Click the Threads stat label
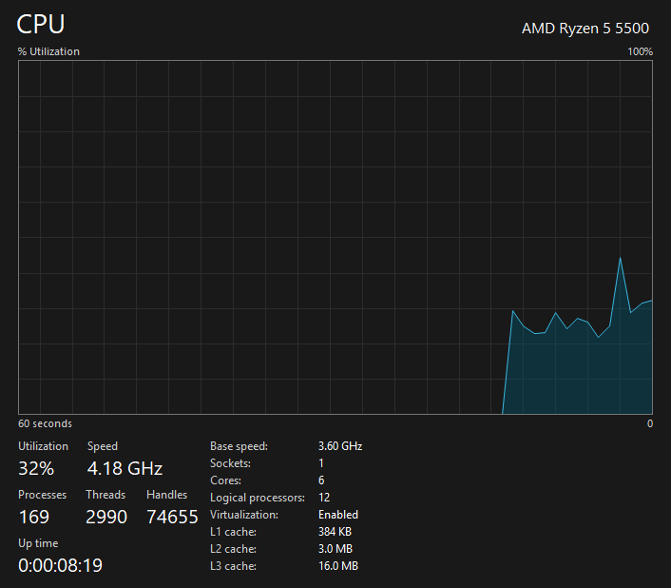This screenshot has height=588, width=671. pyautogui.click(x=105, y=495)
